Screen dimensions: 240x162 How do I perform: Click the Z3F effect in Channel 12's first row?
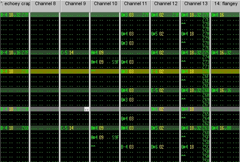(175, 15)
